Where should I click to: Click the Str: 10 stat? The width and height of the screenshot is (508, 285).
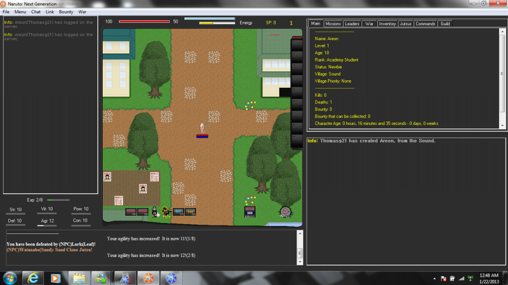coord(15,210)
